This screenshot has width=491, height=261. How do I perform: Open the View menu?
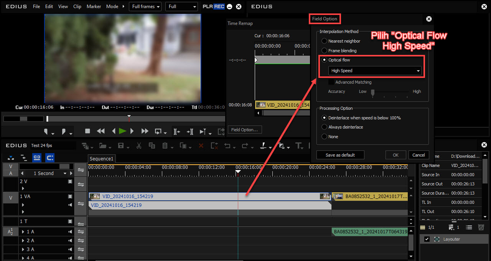pos(63,7)
